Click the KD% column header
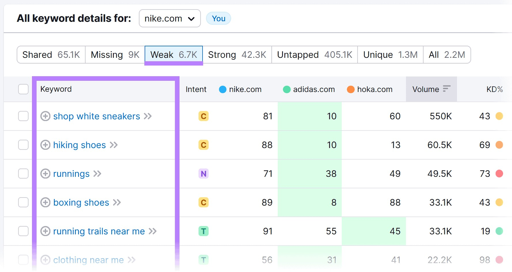The width and height of the screenshot is (512, 272). (494, 89)
